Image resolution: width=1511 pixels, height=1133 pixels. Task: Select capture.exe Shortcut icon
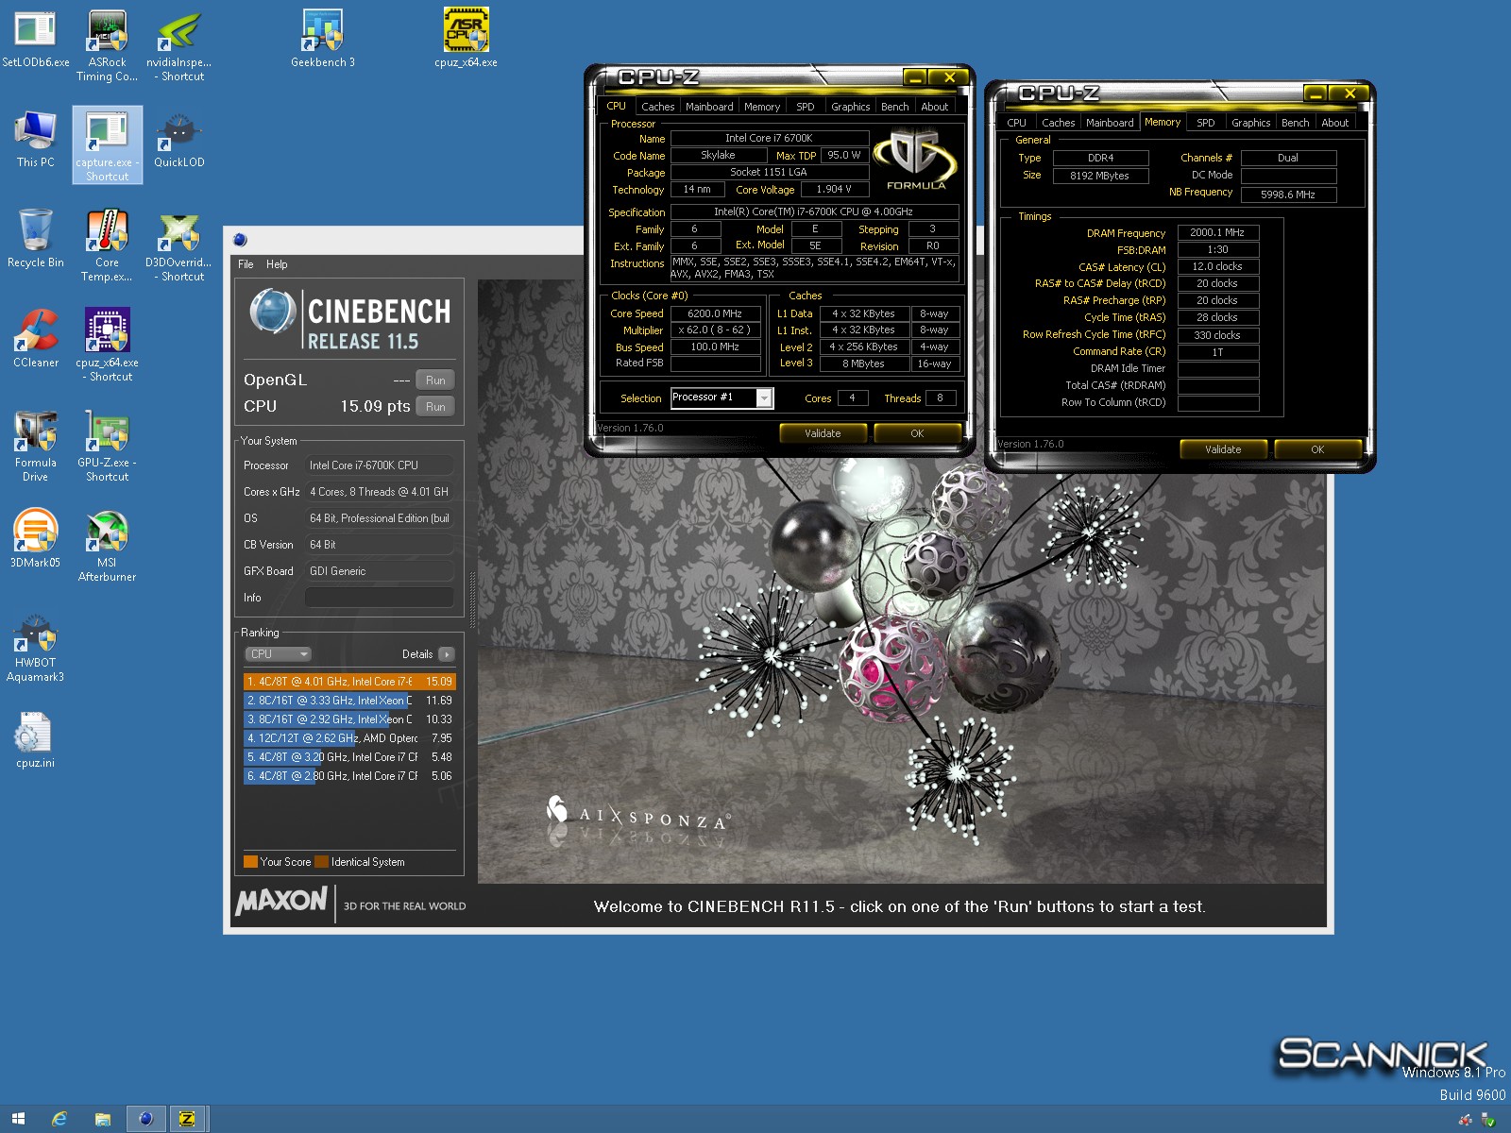pos(107,144)
